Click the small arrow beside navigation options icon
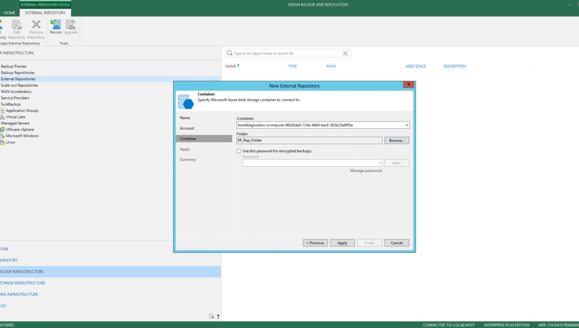This screenshot has height=328, width=579. point(218,317)
